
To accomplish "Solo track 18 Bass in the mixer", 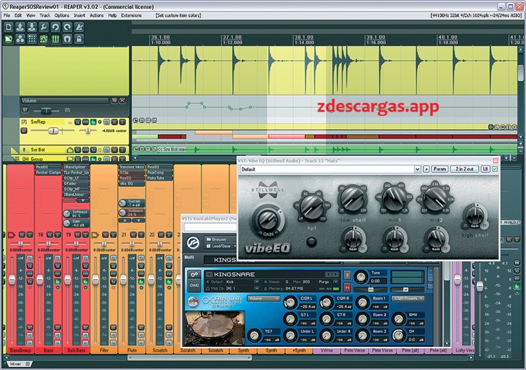I will (x=58, y=234).
